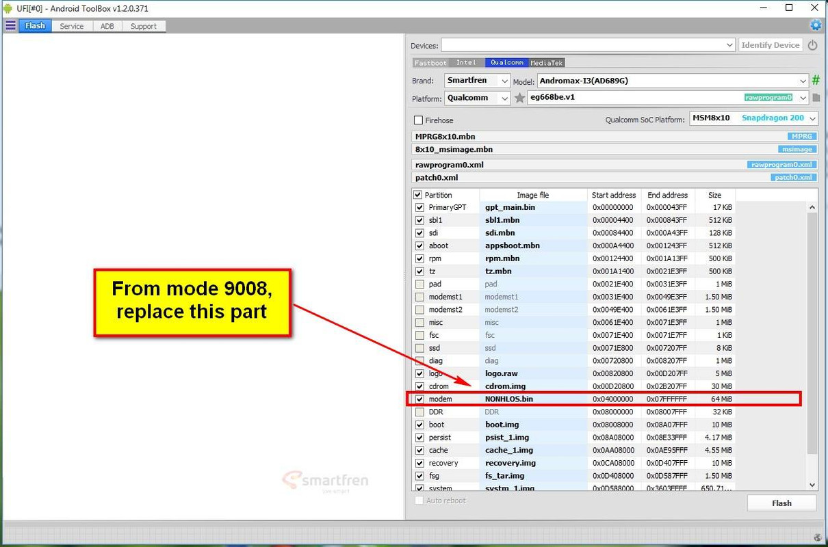
Task: Click the patch0.xml file field
Action: [x=614, y=178]
